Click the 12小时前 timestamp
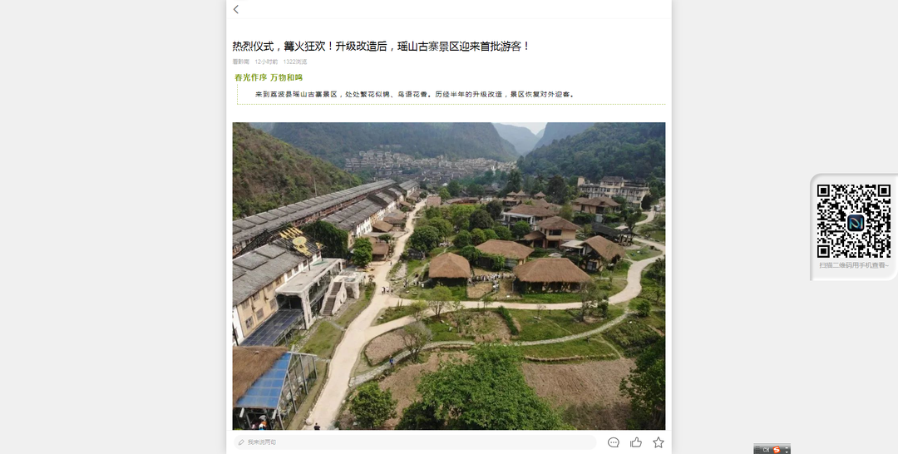 click(266, 62)
